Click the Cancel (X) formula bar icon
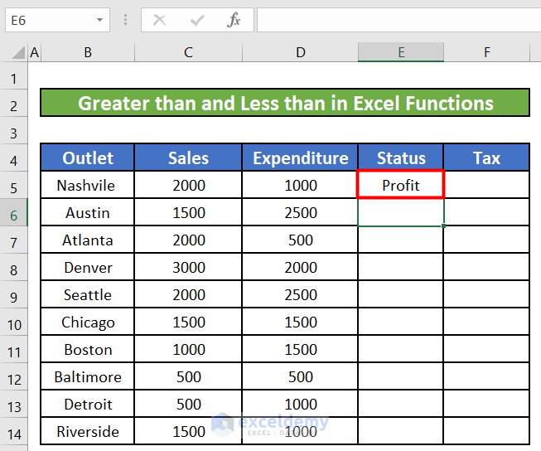Screen dimensions: 541x451 coord(160,20)
